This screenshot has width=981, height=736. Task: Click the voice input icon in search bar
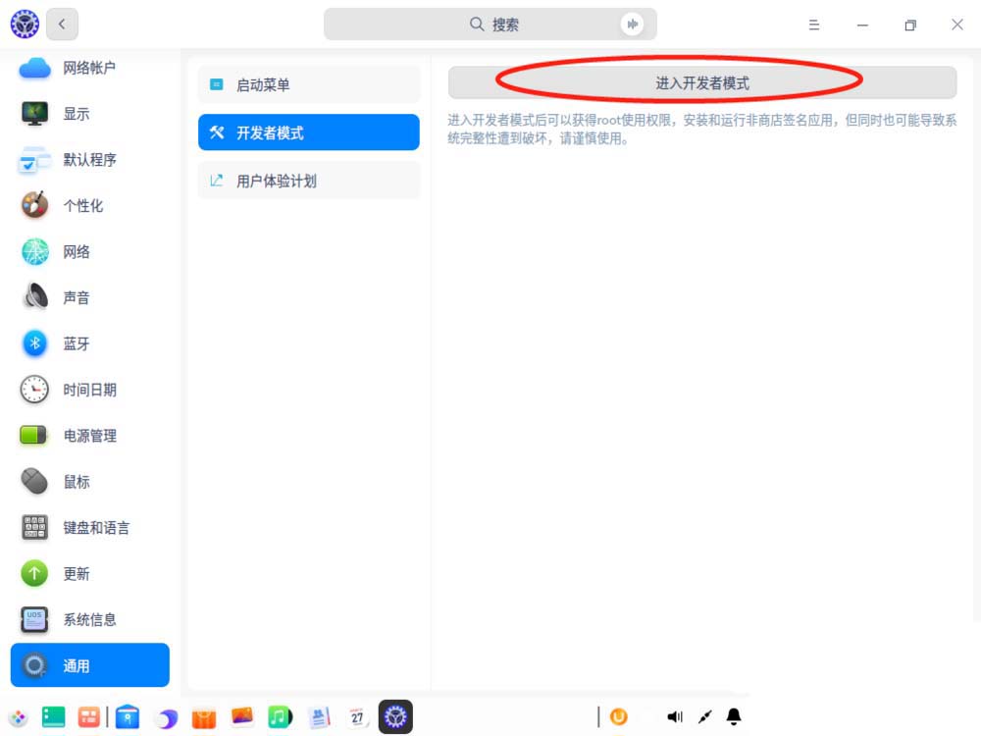tap(632, 25)
